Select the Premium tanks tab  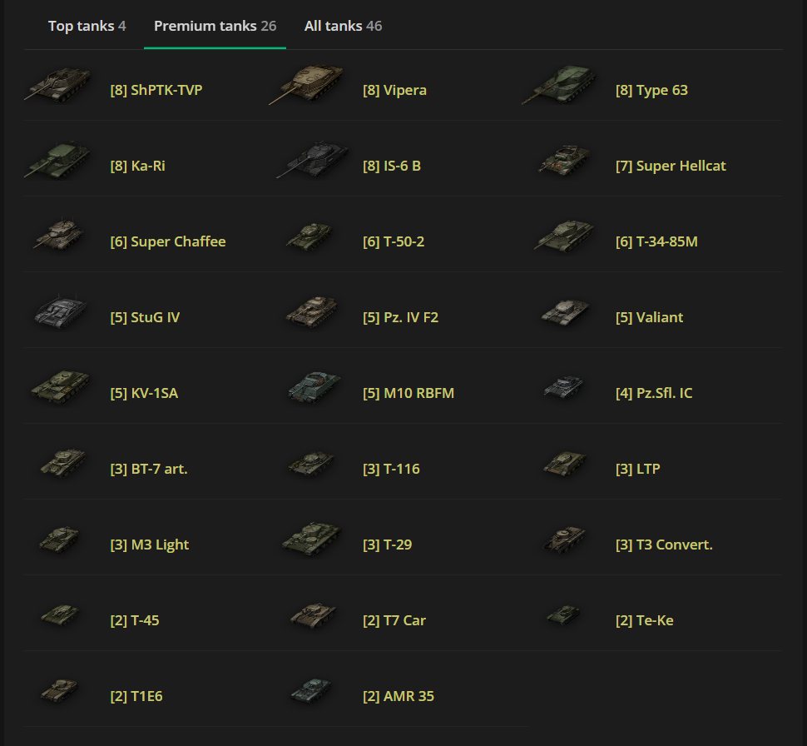tap(215, 26)
